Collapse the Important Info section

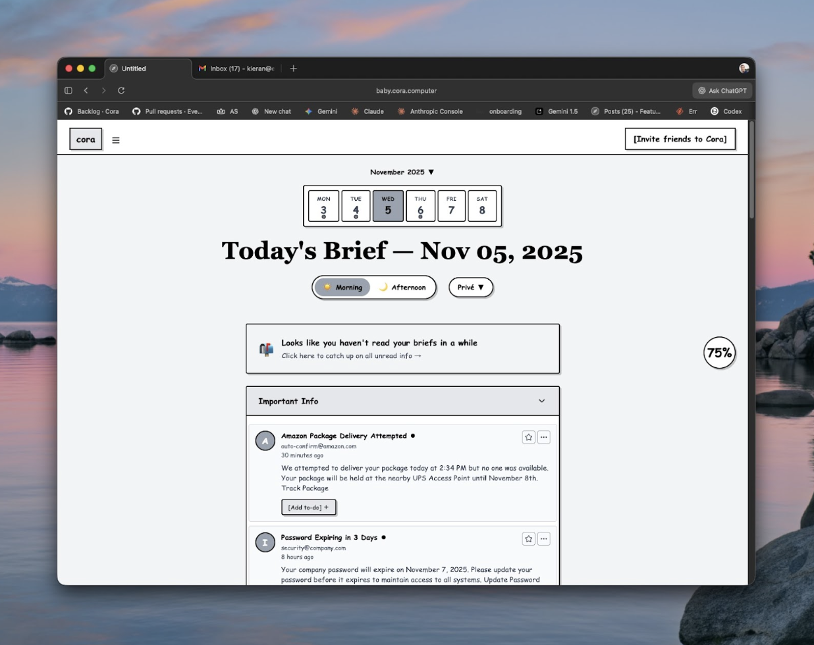click(x=541, y=401)
